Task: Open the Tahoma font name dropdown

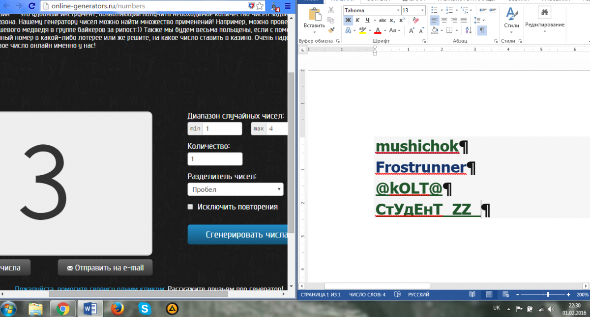Action: pos(398,10)
